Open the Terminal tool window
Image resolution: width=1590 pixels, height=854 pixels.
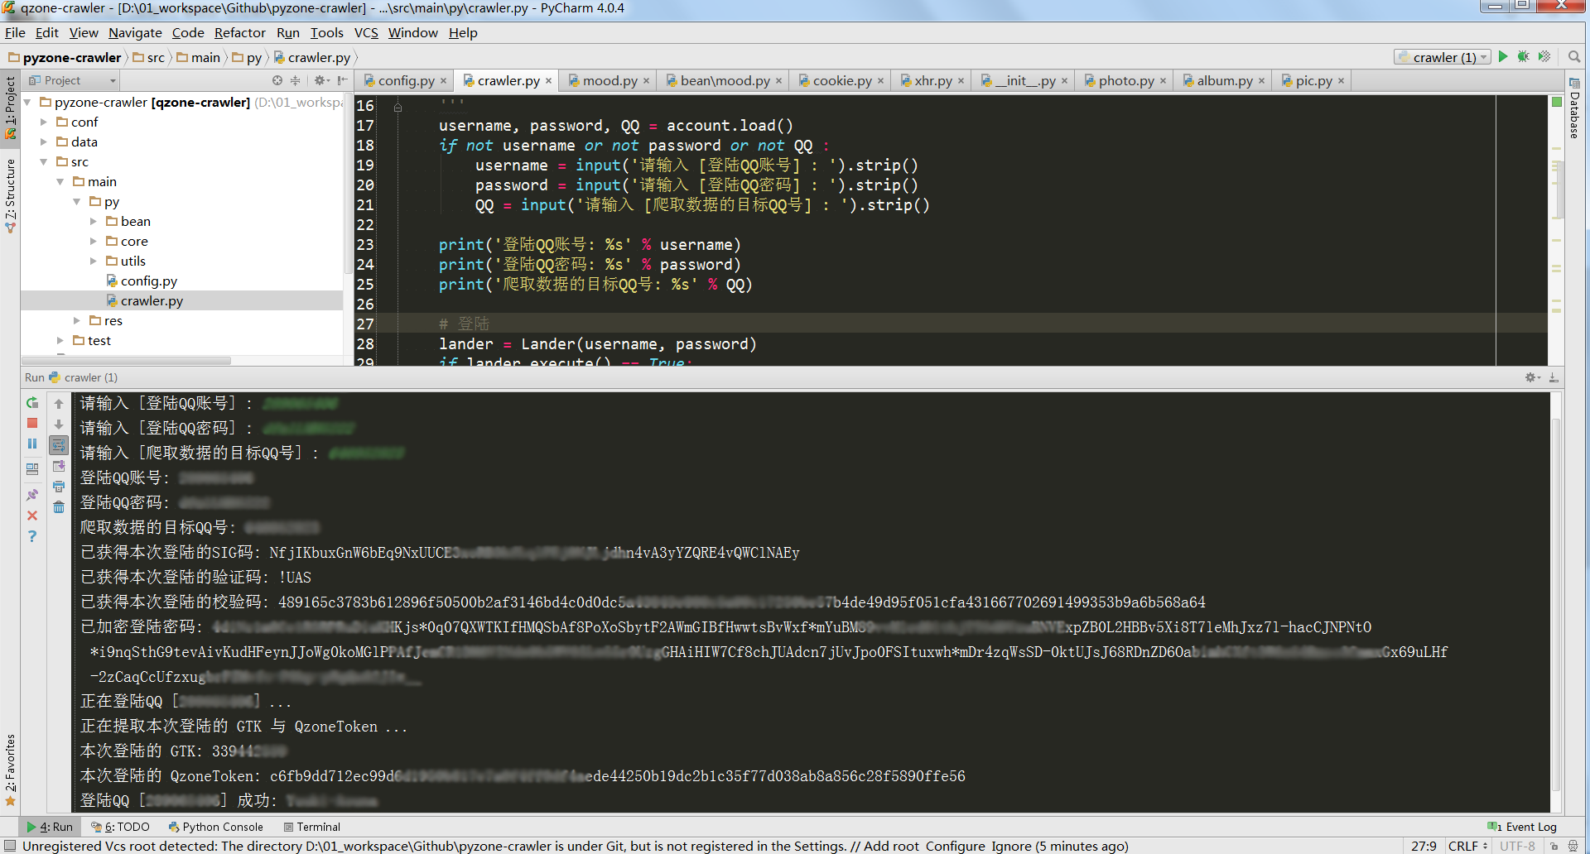312,827
